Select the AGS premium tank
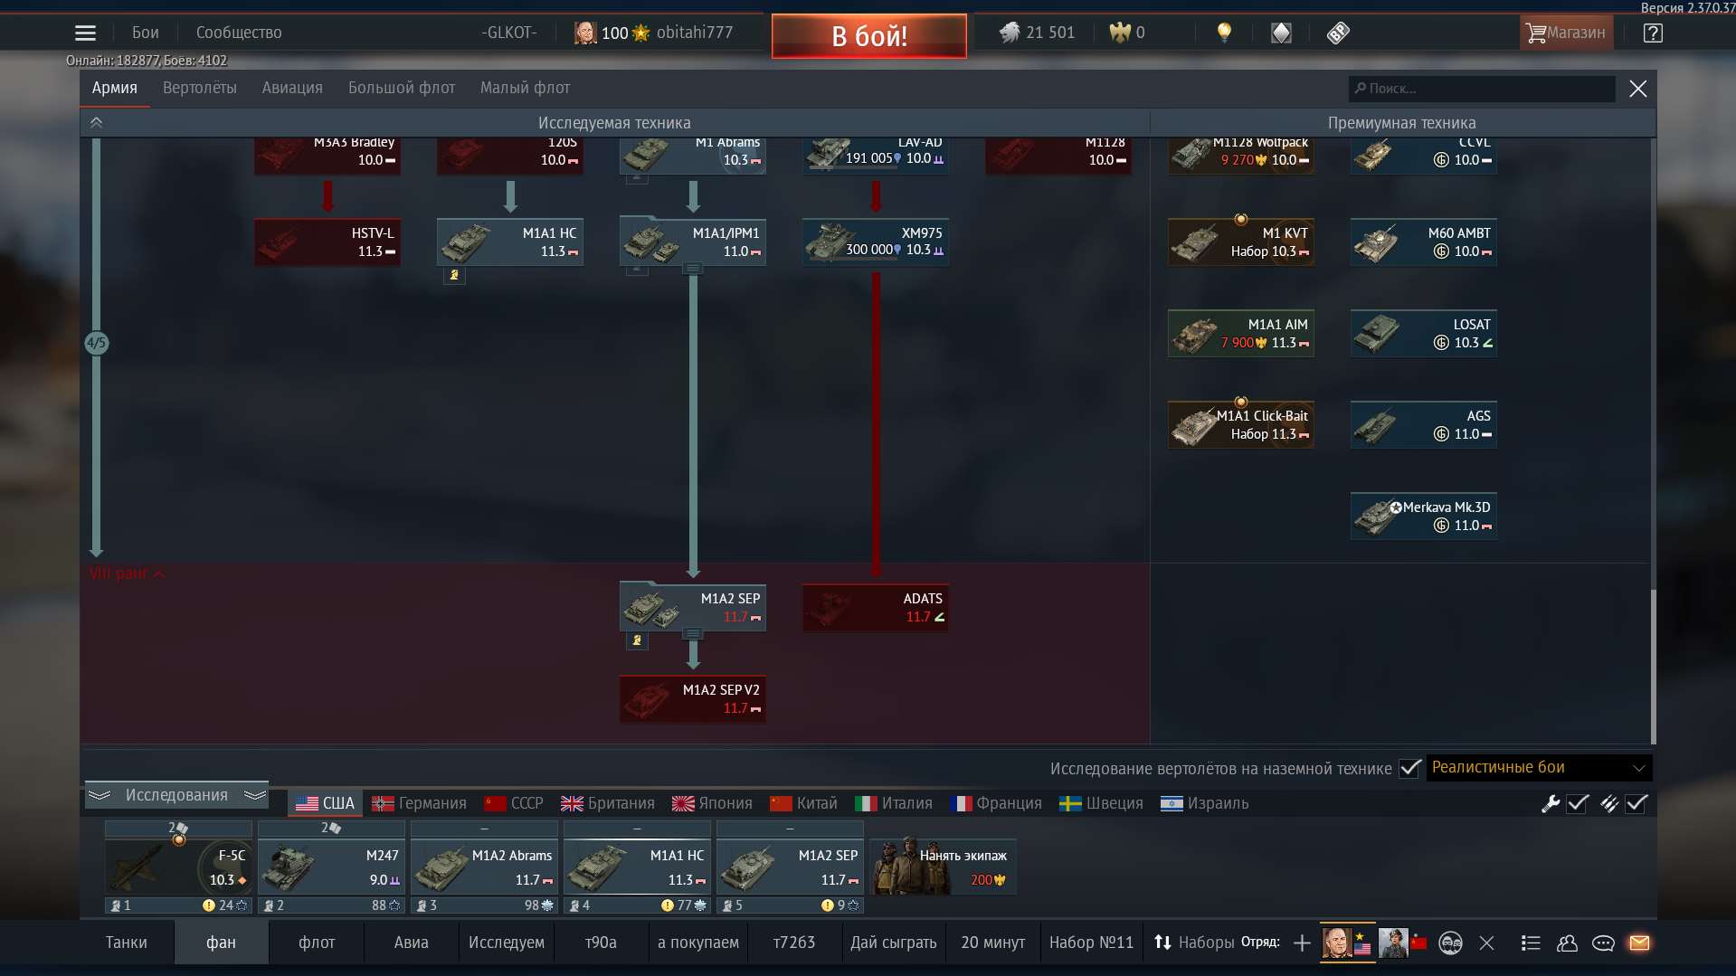This screenshot has width=1736, height=976. 1423,424
